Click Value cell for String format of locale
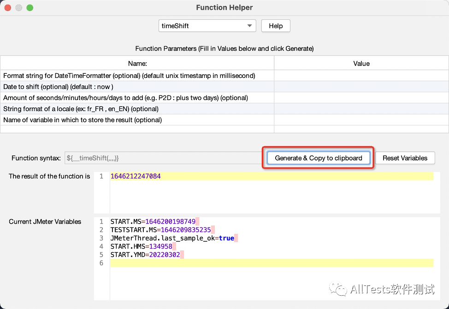Image resolution: width=449 pixels, height=309 pixels. click(361, 109)
